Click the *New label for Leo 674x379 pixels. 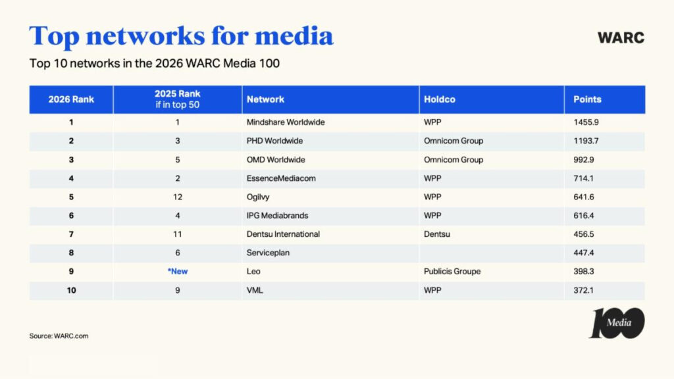177,271
